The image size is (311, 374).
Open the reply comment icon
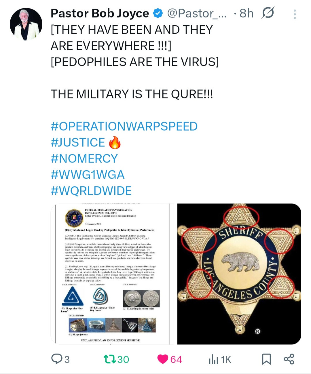click(57, 359)
